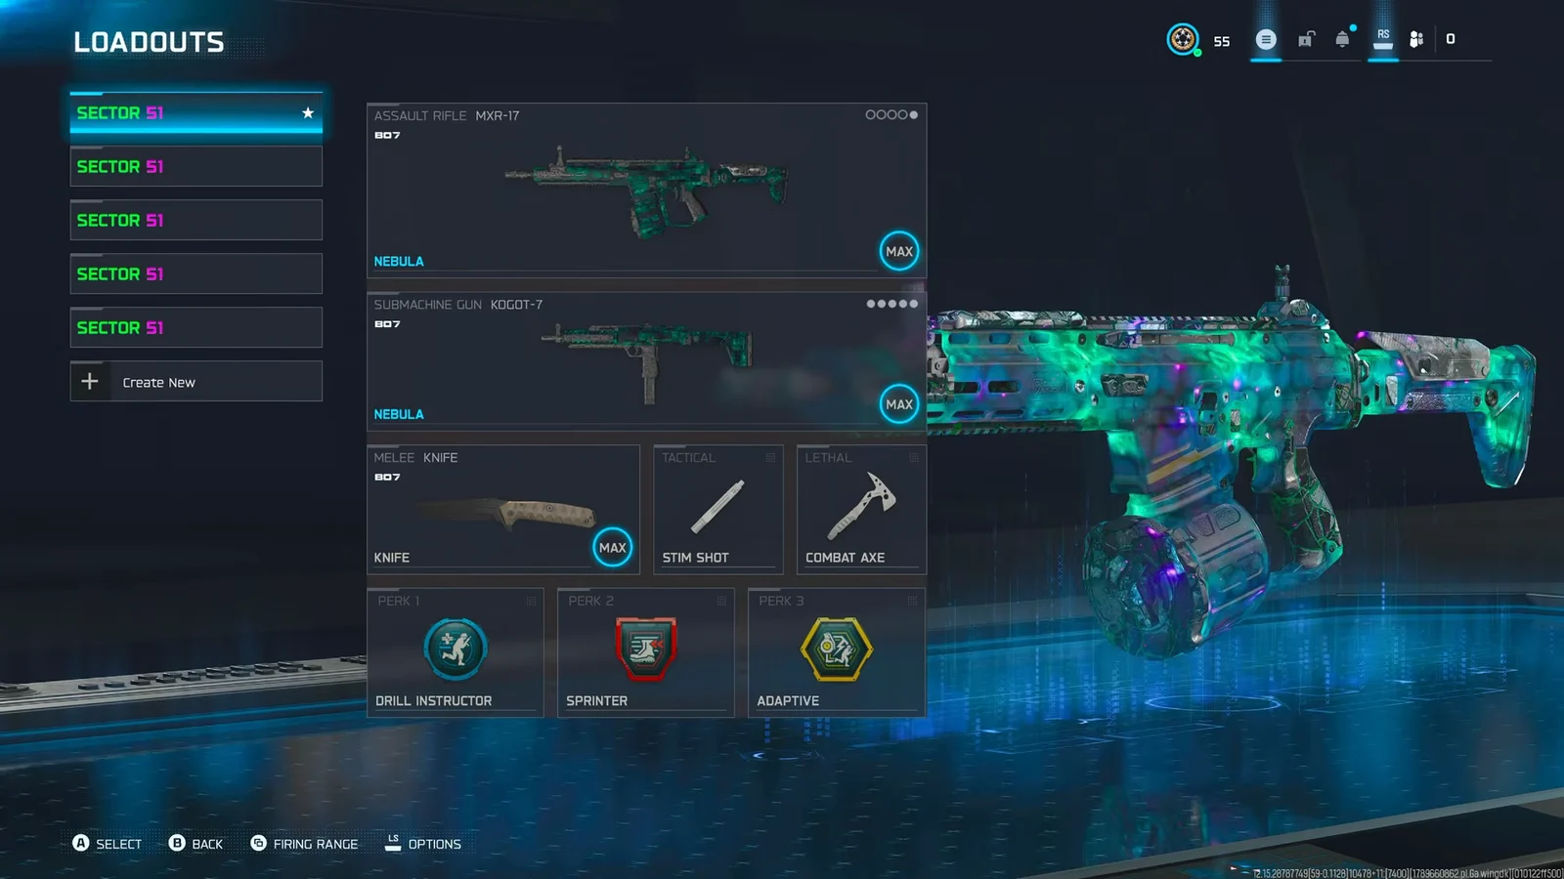Screen dimensions: 1564x879
Task: Click the attachment dots on the assault rifle card
Action: (891, 115)
